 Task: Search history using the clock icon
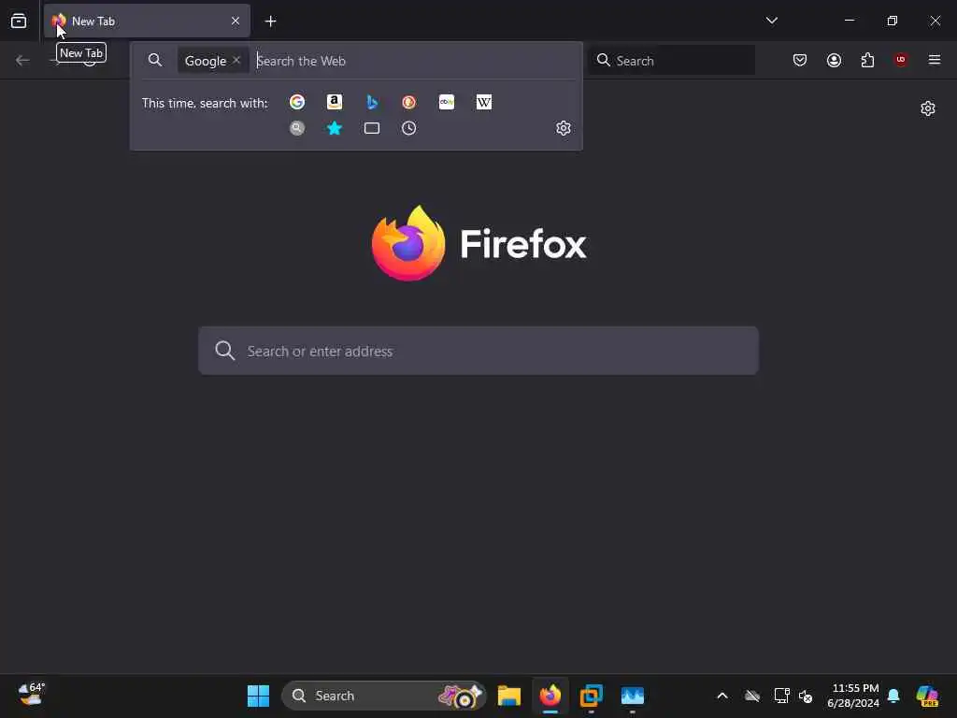coord(409,128)
